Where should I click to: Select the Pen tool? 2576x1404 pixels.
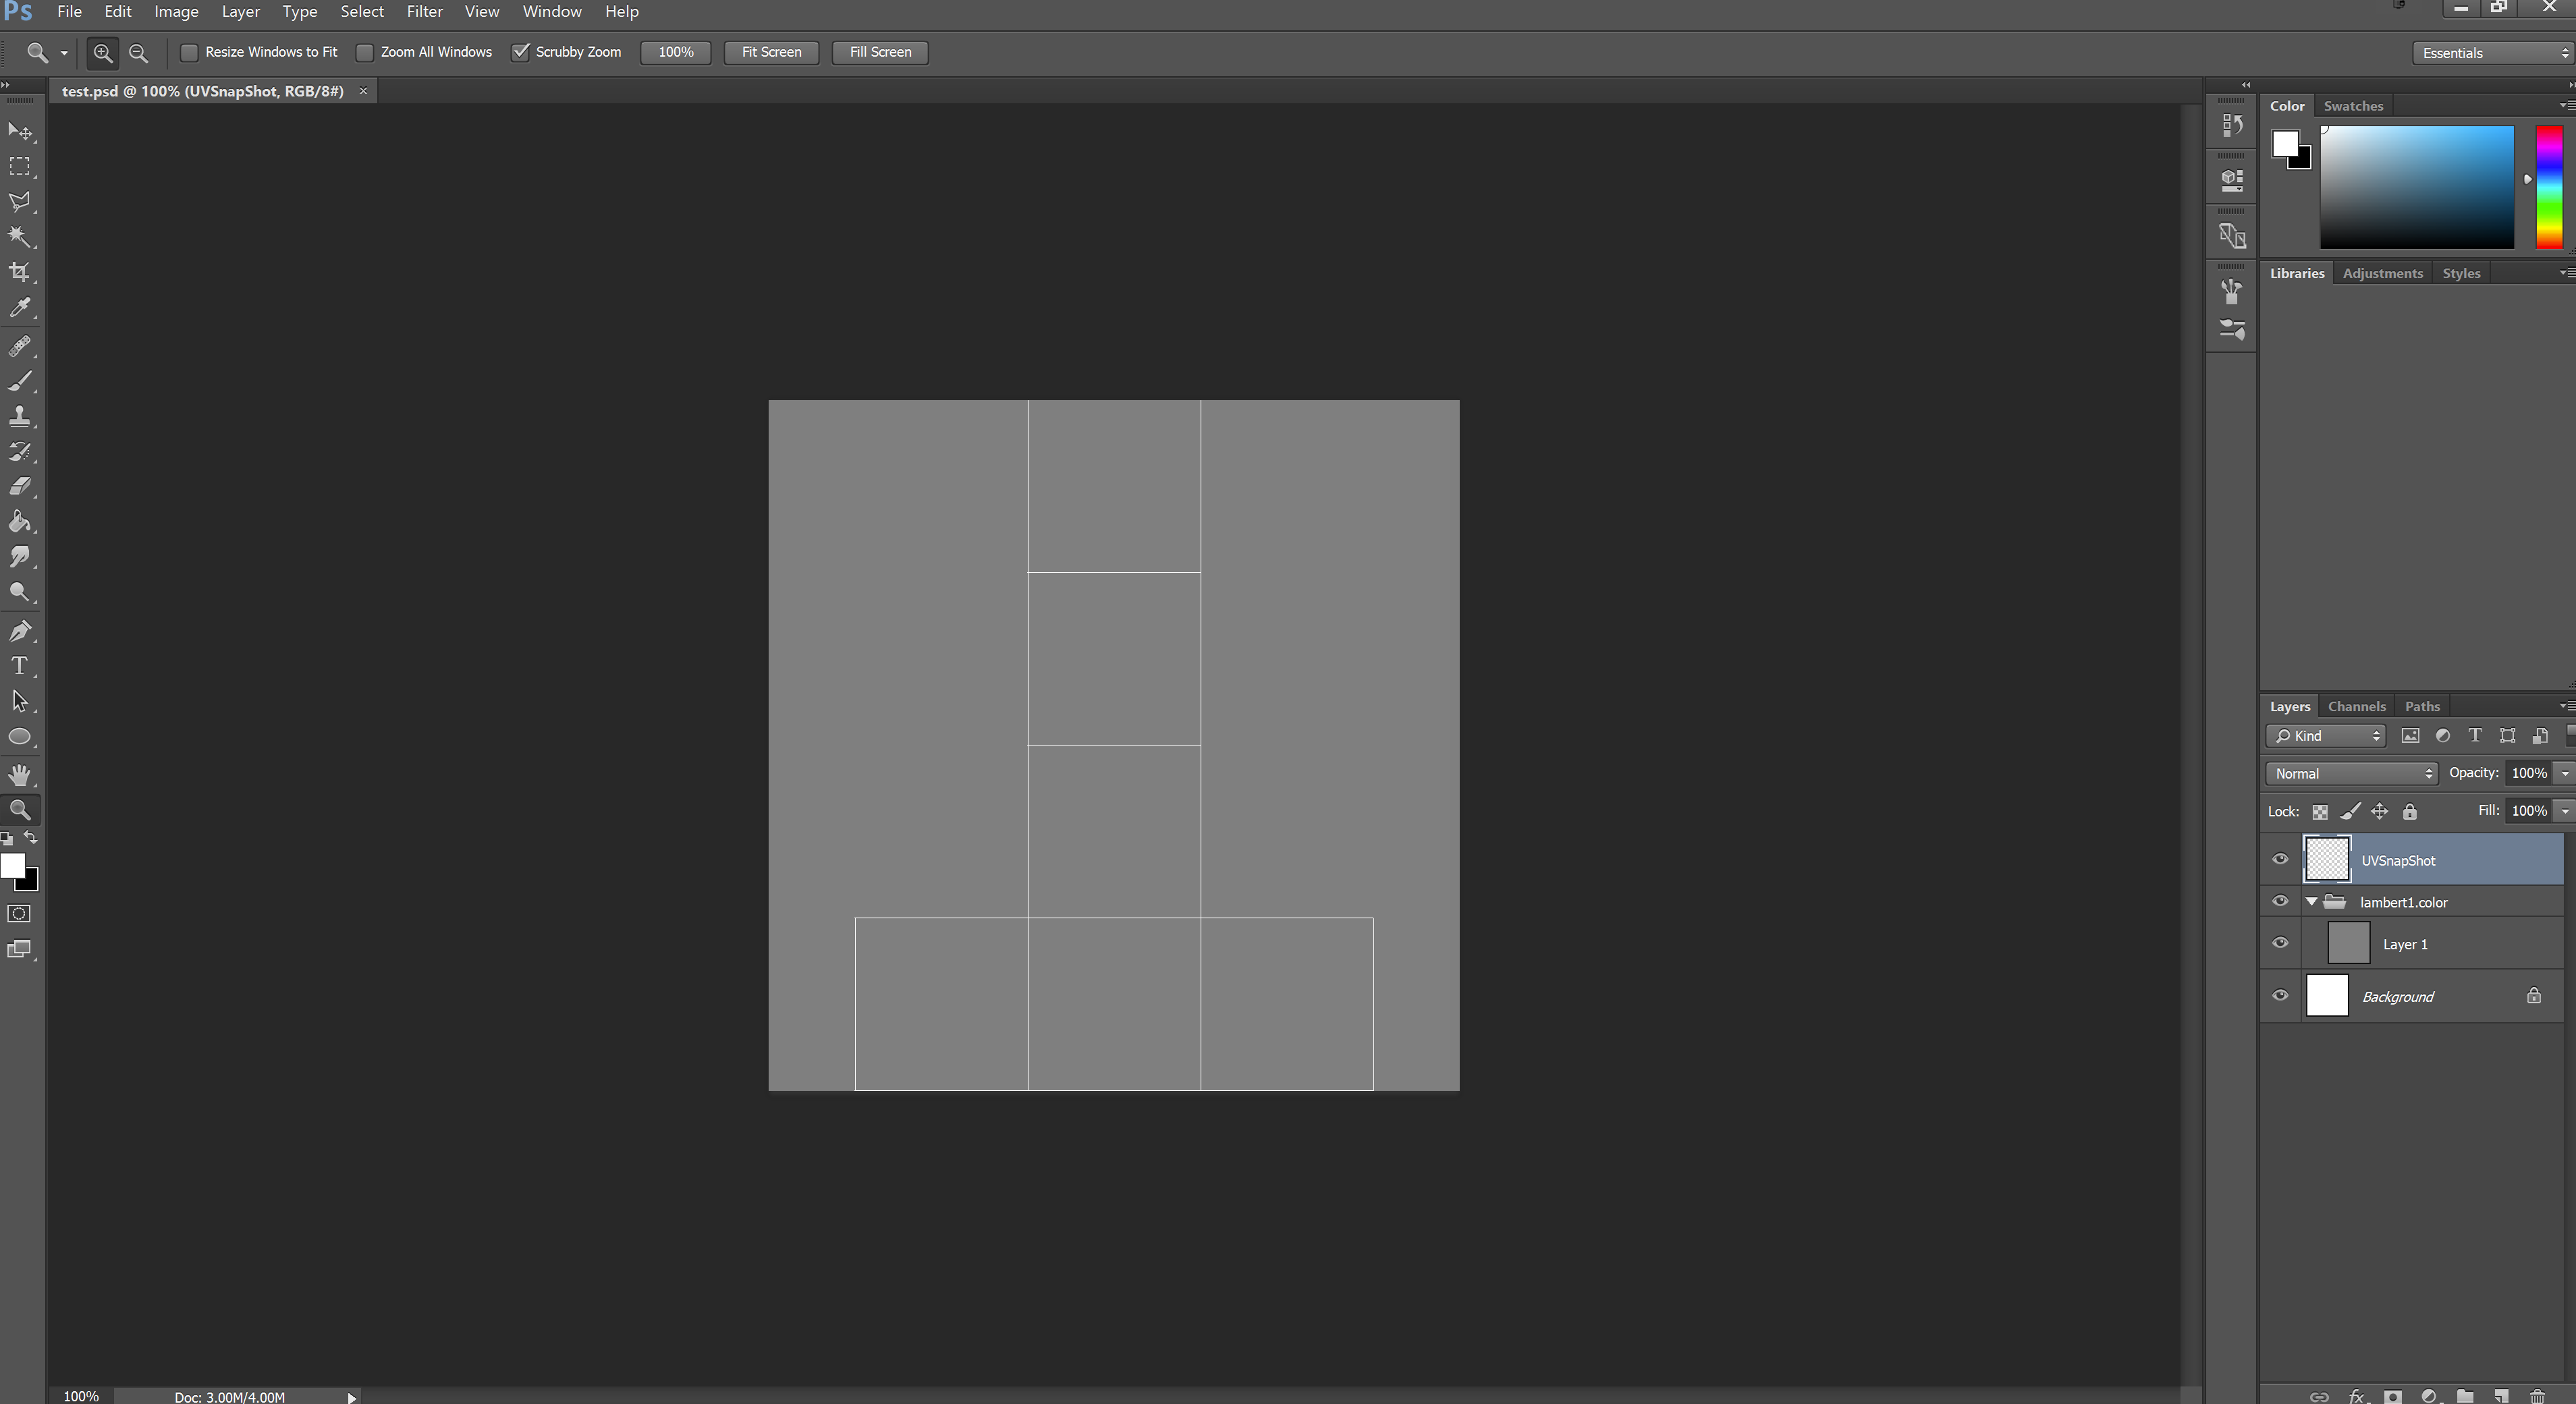click(x=19, y=631)
